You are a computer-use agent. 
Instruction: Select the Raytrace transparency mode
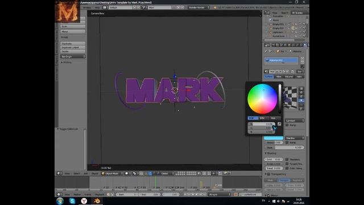pos(297,180)
